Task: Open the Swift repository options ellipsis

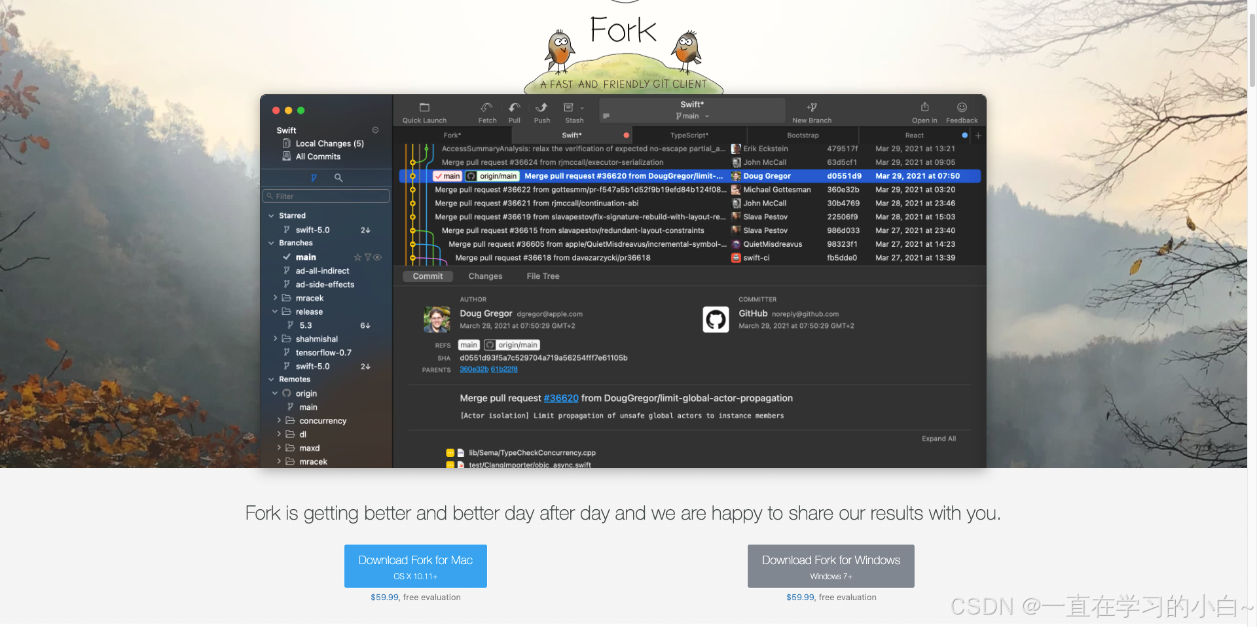Action: pyautogui.click(x=375, y=130)
